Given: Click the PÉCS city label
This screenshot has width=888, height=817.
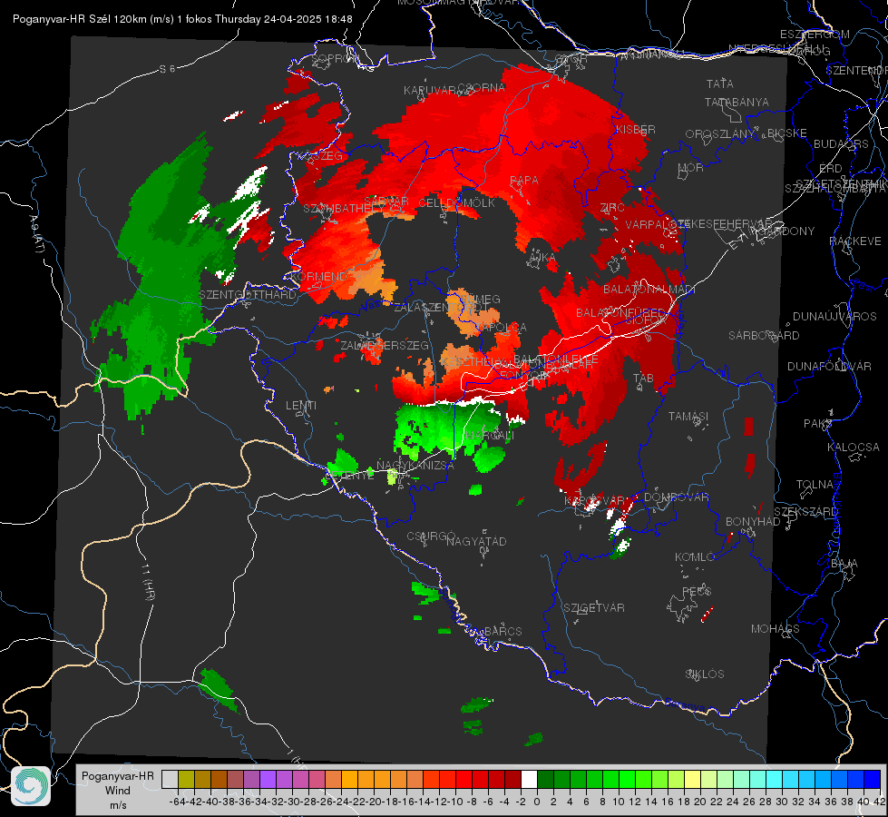Looking at the screenshot, I should pos(696,591).
